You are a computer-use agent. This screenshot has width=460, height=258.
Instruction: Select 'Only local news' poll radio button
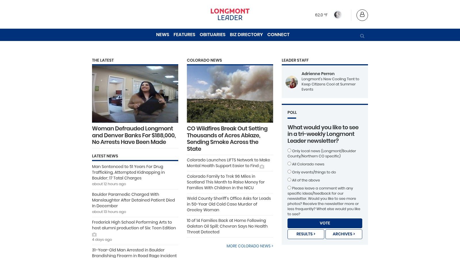[x=289, y=150]
